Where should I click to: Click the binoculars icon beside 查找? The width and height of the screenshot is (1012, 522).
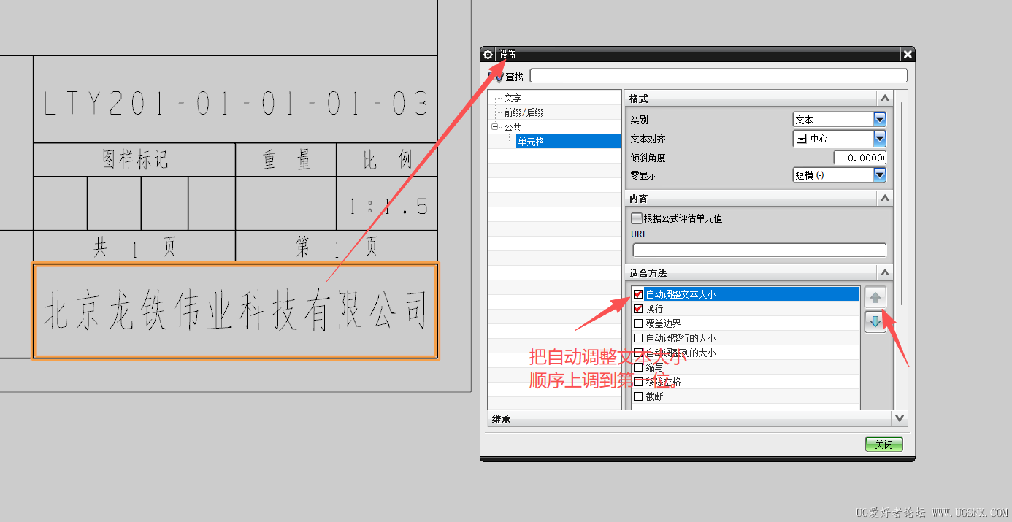point(496,75)
